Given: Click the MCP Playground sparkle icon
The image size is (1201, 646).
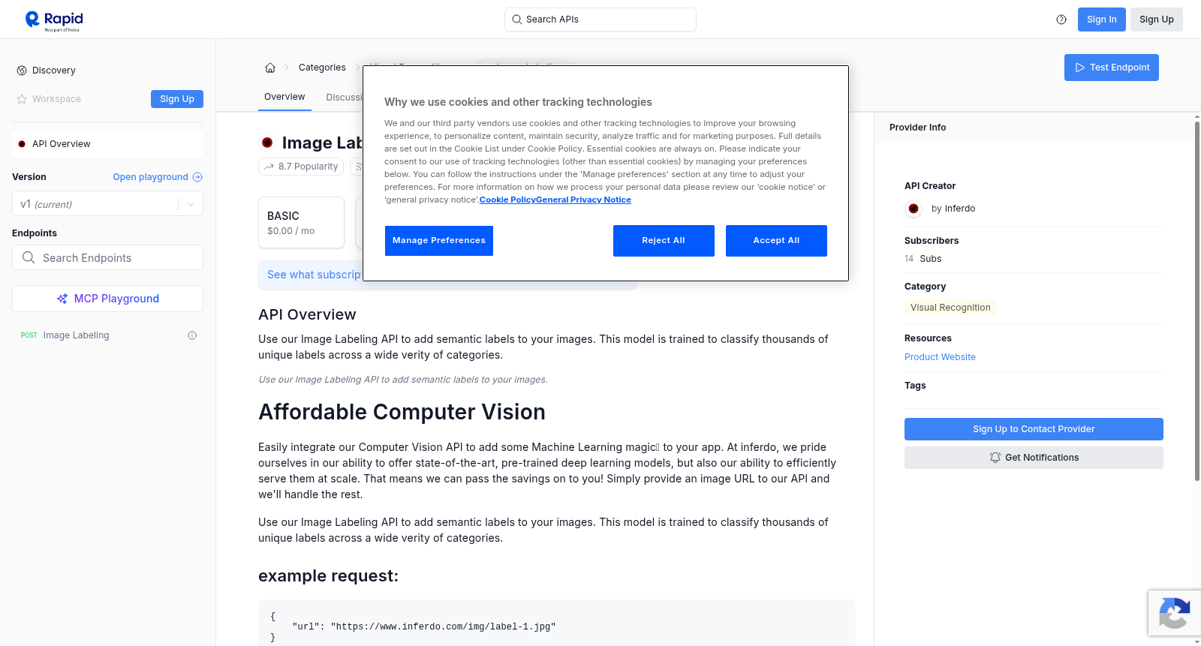Looking at the screenshot, I should [62, 299].
